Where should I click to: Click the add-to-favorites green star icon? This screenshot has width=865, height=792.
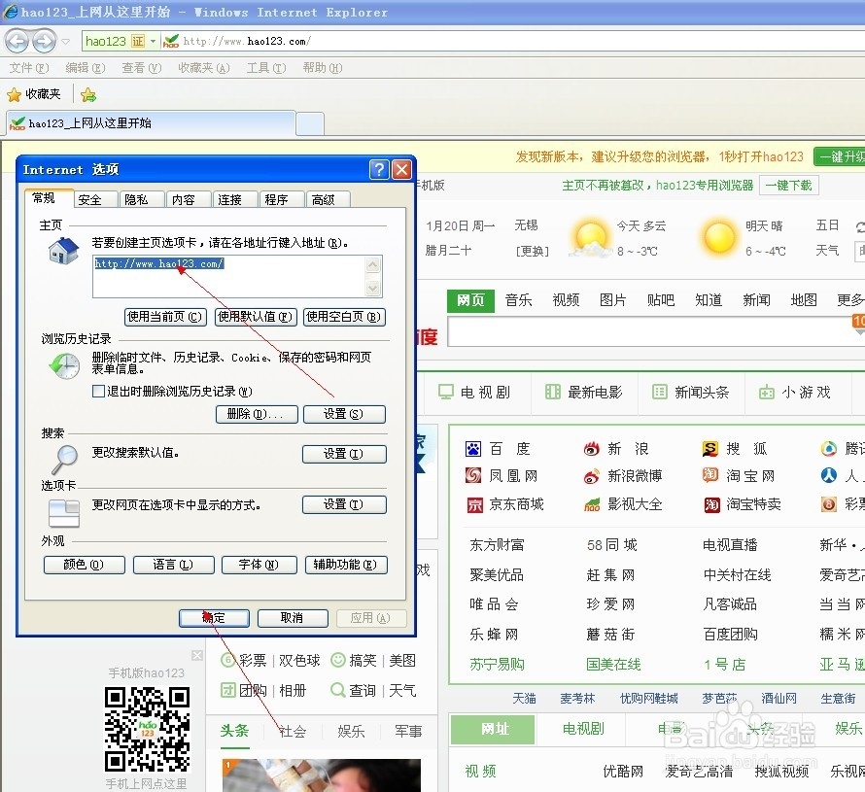pyautogui.click(x=88, y=93)
